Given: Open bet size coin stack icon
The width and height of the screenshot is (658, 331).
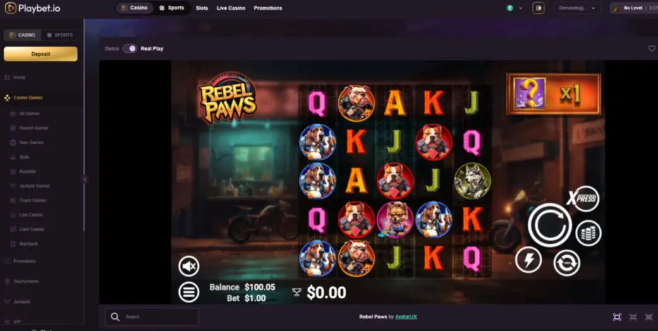Looking at the screenshot, I should pyautogui.click(x=588, y=233).
